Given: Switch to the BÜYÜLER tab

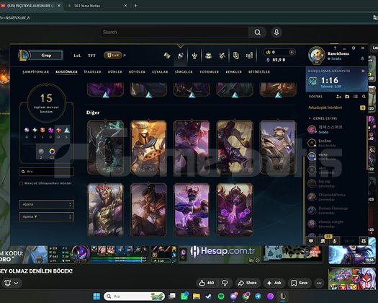Looking at the screenshot, I should tap(137, 71).
